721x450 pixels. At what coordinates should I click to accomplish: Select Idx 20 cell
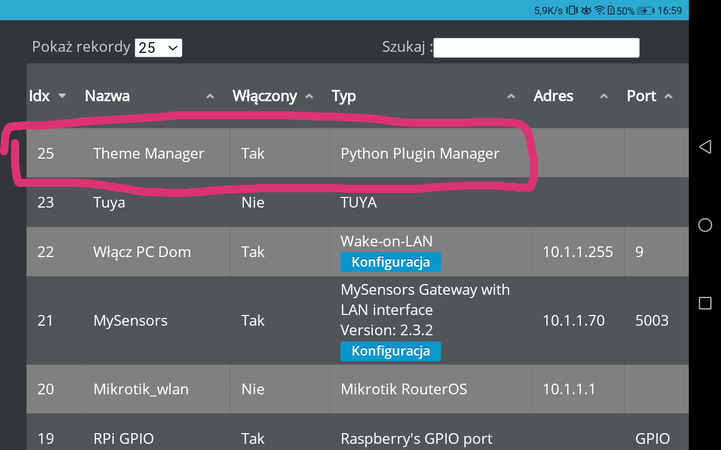click(46, 389)
